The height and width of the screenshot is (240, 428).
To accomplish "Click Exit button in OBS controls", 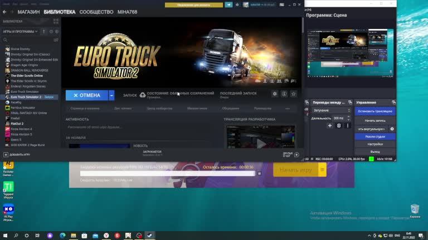I will pyautogui.click(x=375, y=152).
